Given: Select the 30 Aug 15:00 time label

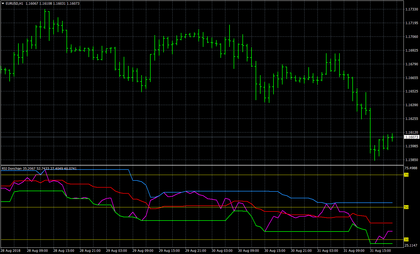Looking at the screenshot, I should 275,251.
